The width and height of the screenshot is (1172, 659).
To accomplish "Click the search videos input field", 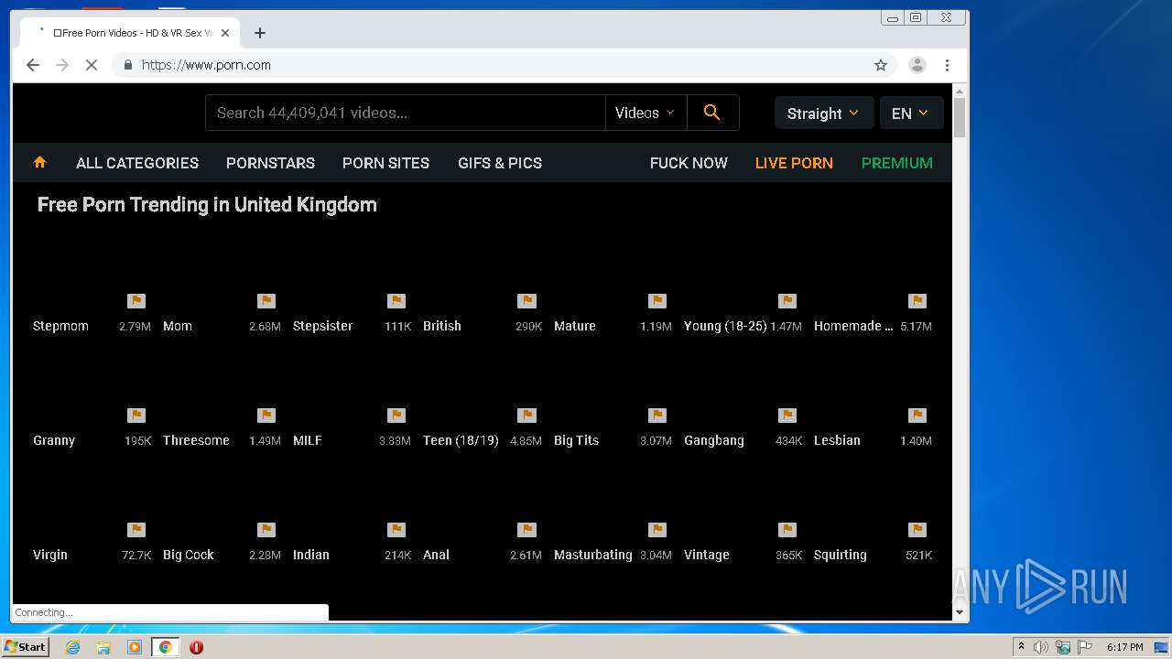I will pos(406,113).
